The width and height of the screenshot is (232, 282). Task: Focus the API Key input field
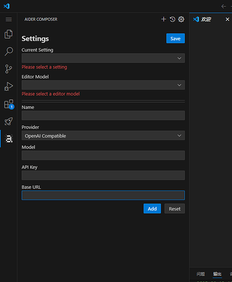click(x=103, y=175)
